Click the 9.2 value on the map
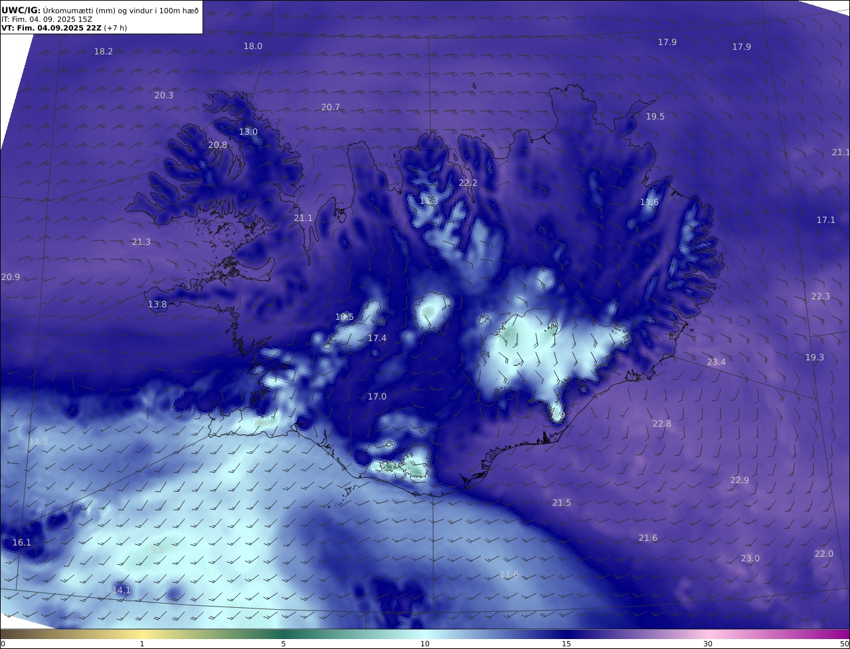The width and height of the screenshot is (850, 649). pyautogui.click(x=157, y=549)
